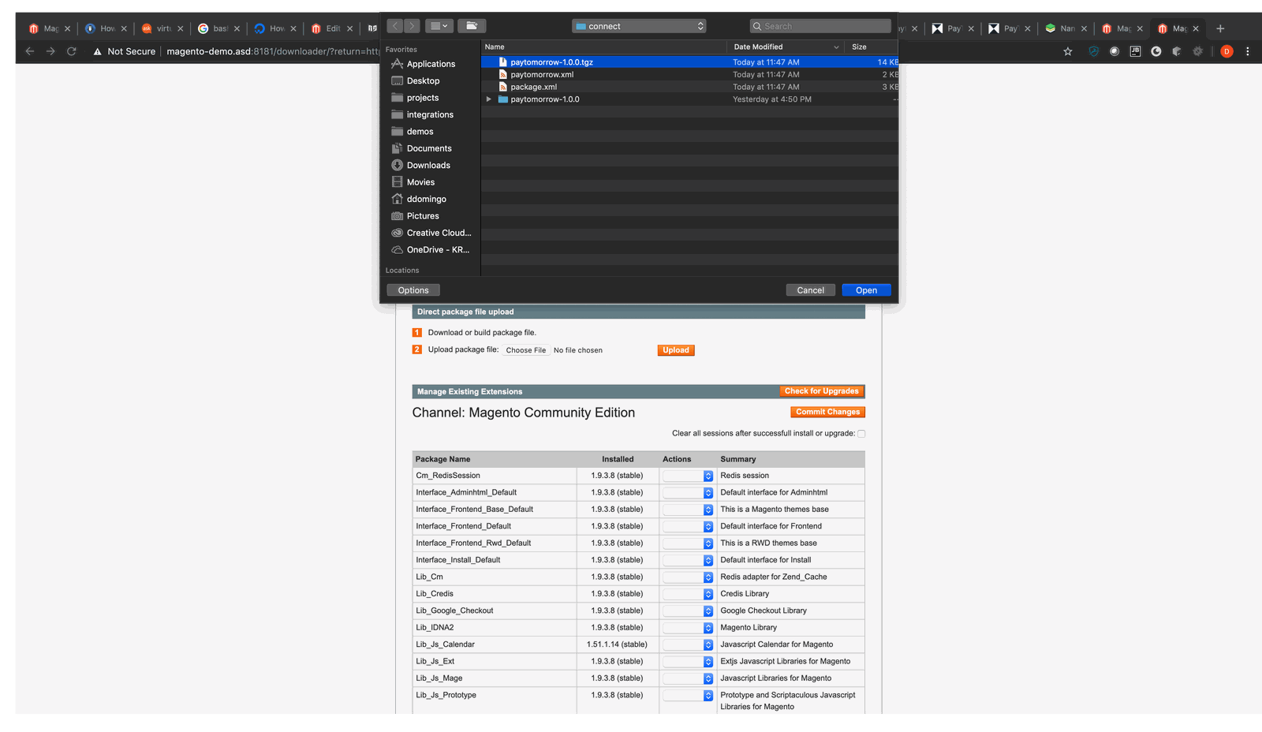Toggle the clear all sessions checkbox
Viewport: 1262px width, 732px height.
[x=861, y=434]
